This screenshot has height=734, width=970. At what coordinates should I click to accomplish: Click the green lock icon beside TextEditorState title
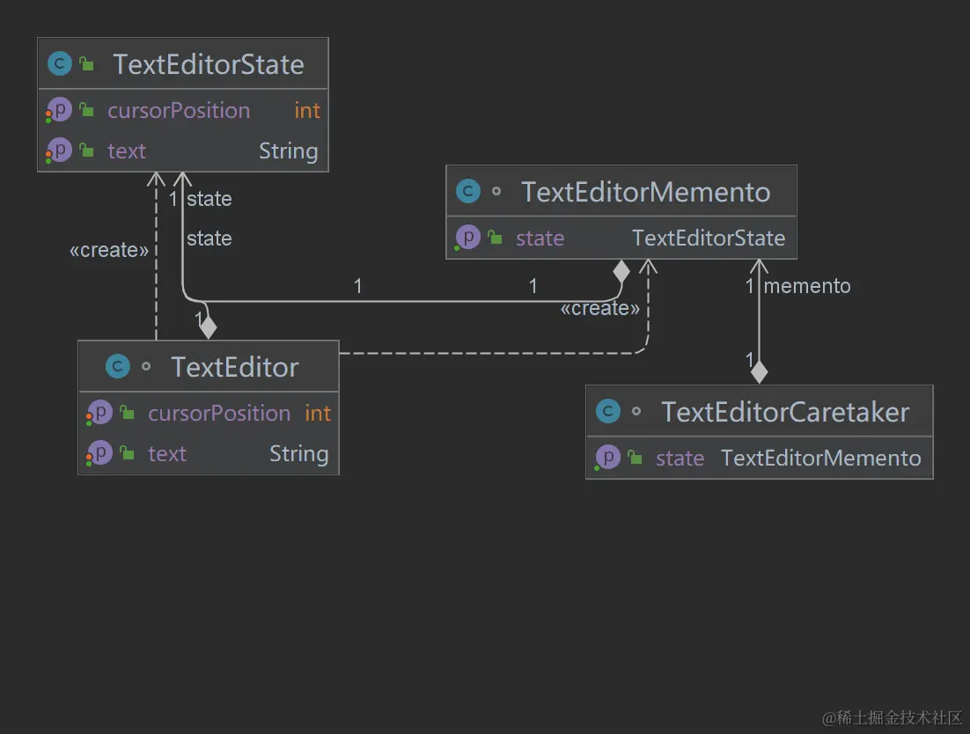(x=86, y=63)
